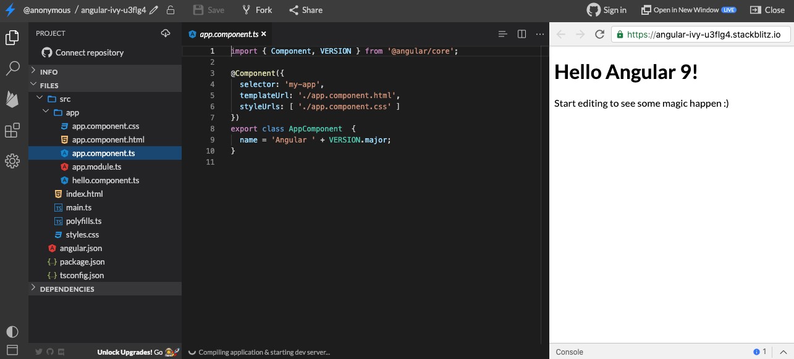
Task: Toggle light/dark theme icon
Action: [x=12, y=331]
